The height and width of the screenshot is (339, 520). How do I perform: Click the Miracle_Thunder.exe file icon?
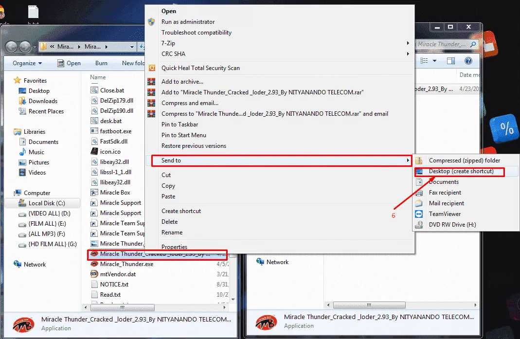(x=94, y=264)
